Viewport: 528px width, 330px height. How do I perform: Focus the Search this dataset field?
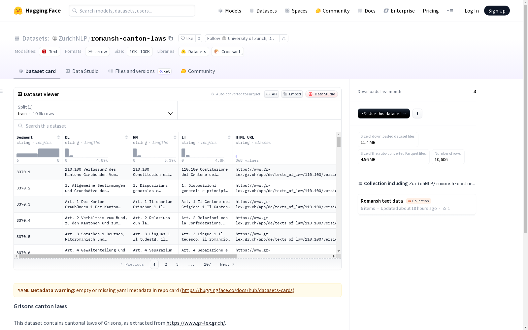pos(178,126)
